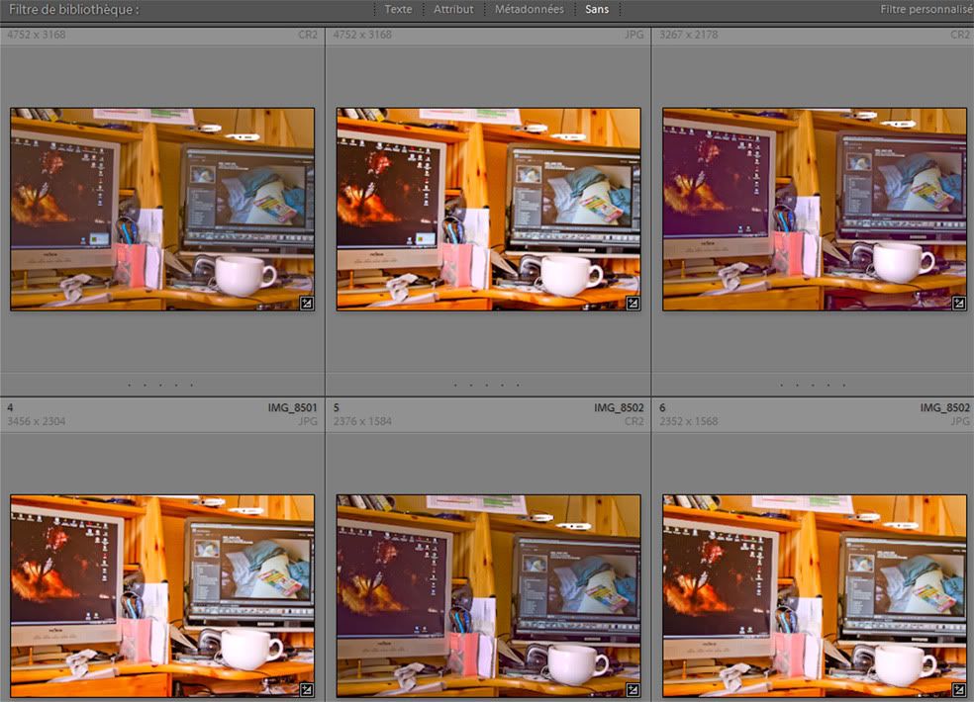Switch to the Texte filter tab

(398, 9)
